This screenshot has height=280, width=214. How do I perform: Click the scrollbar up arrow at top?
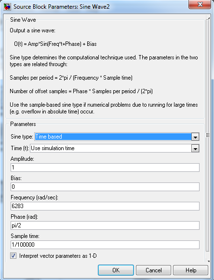point(209,18)
